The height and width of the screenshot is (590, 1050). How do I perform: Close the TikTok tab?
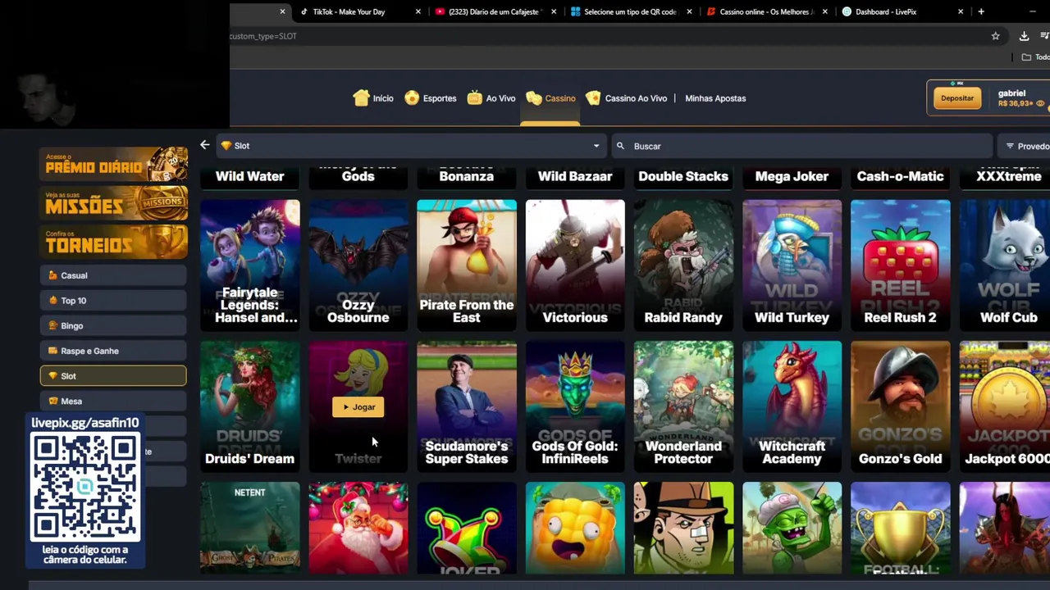tap(418, 11)
